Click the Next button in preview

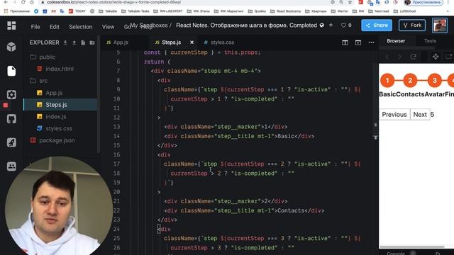point(420,115)
